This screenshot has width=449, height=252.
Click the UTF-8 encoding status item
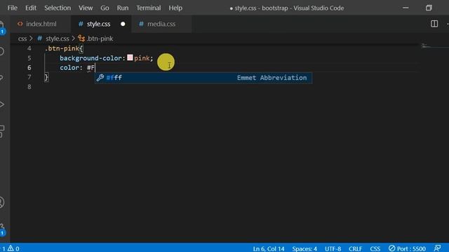pyautogui.click(x=333, y=248)
